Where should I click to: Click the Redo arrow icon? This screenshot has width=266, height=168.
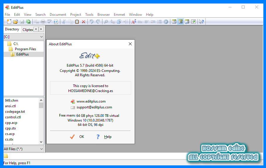(98, 22)
